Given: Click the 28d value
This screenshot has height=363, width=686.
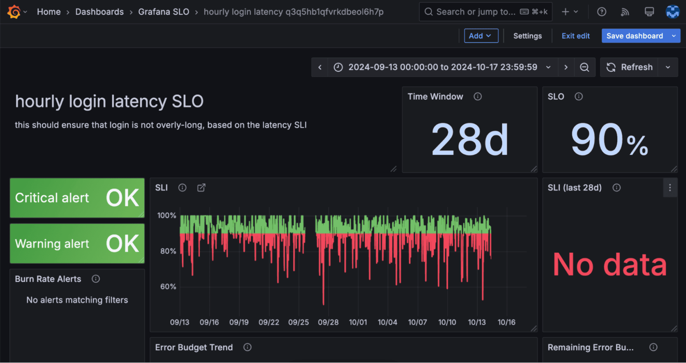Looking at the screenshot, I should [470, 140].
